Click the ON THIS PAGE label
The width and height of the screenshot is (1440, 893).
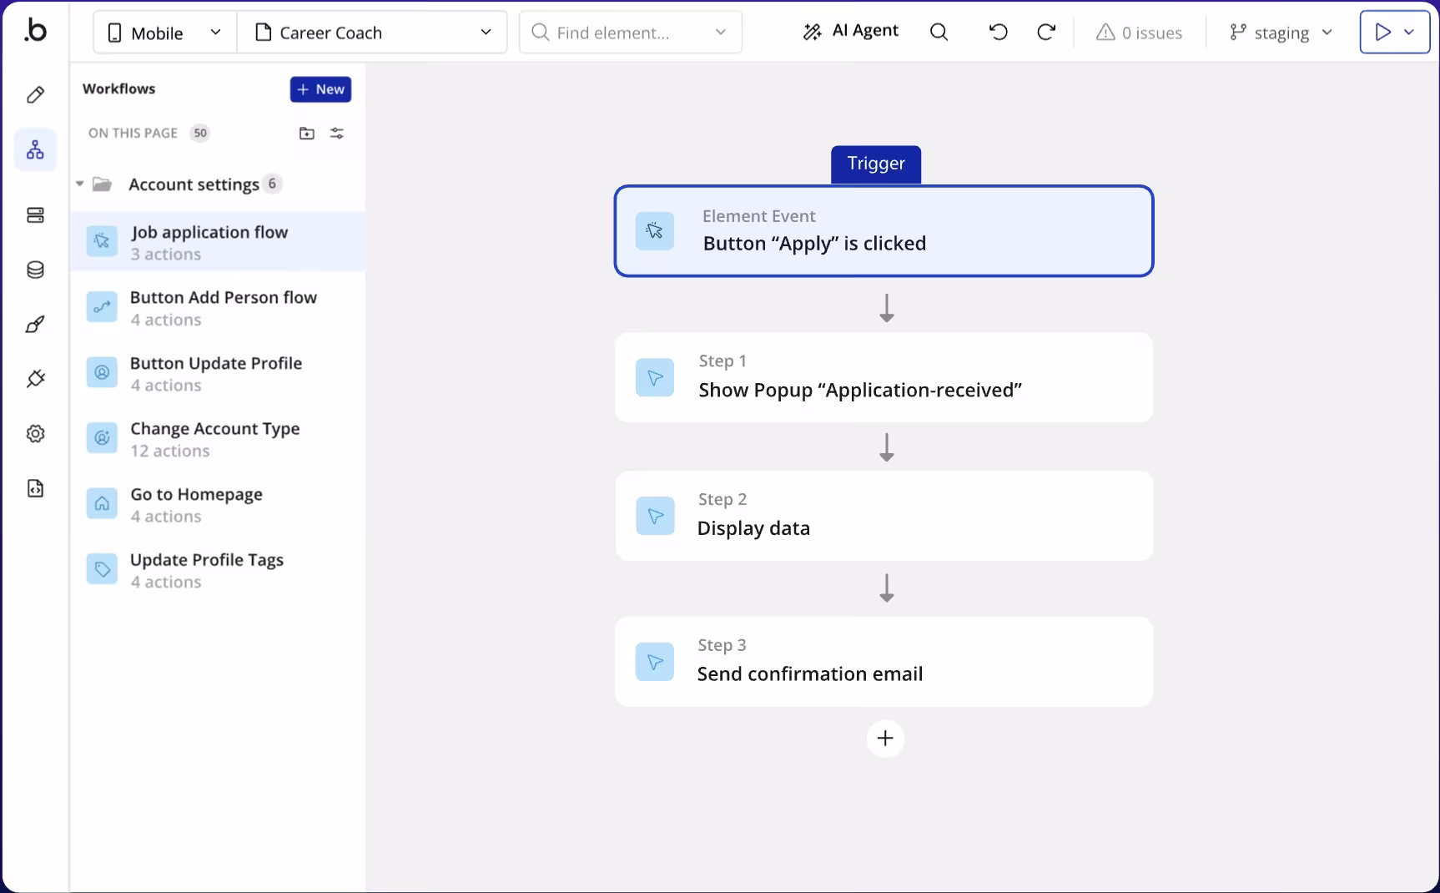point(133,134)
